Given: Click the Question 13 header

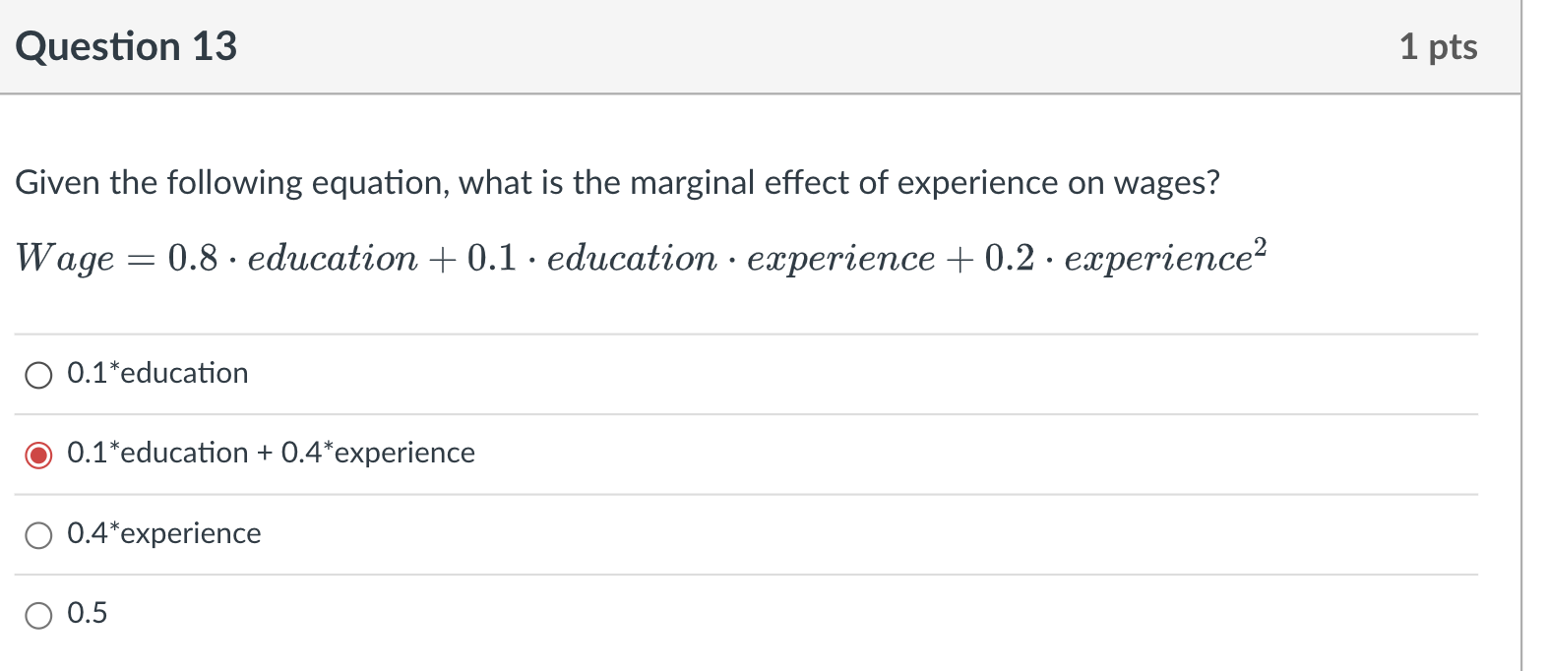Looking at the screenshot, I should pos(128,45).
